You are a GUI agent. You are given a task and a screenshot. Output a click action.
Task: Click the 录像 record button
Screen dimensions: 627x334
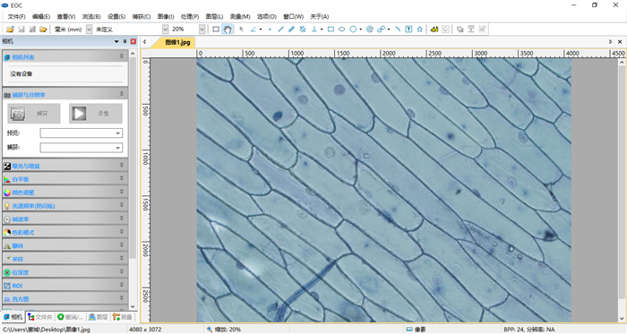[95, 114]
